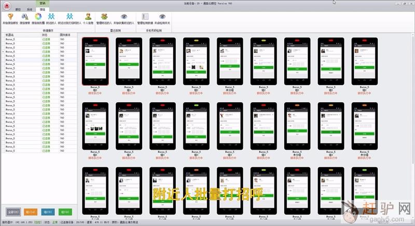
Task: Switch to the 群控 tab
Action: [18, 9]
